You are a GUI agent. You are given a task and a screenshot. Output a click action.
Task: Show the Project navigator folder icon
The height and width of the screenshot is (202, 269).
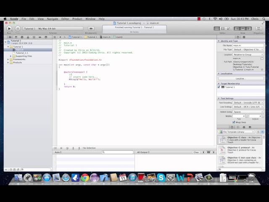(x=10, y=37)
